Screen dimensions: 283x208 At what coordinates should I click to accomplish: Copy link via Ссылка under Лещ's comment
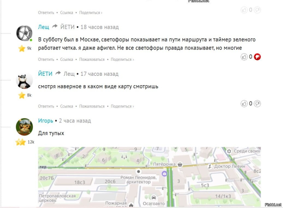(x=67, y=59)
